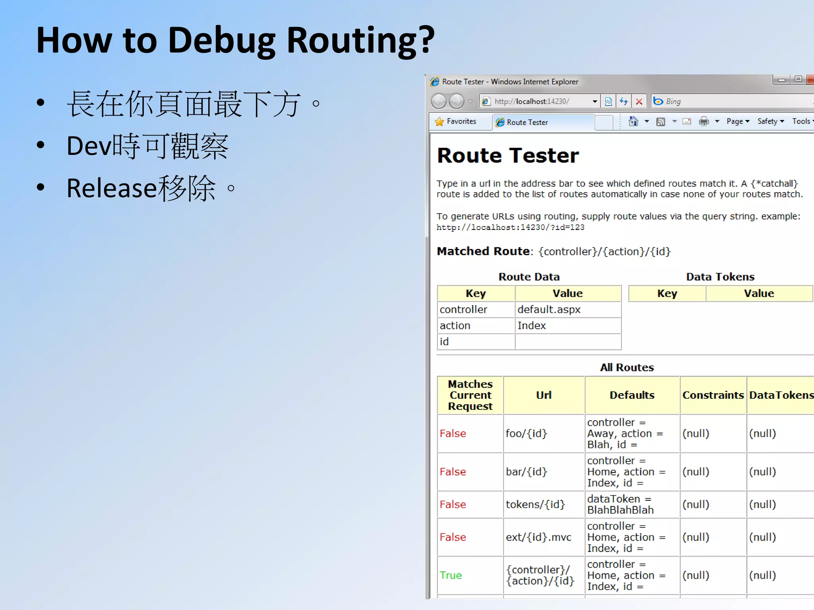814x610 pixels.
Task: Click False in the foo/{id} row
Action: point(453,434)
